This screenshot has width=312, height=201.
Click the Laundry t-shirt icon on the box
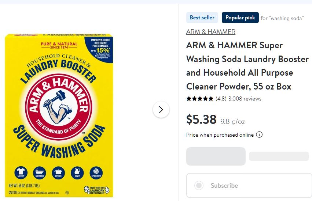pos(21,172)
